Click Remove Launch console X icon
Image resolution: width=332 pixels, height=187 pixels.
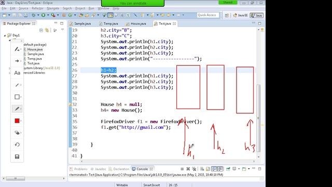pyautogui.click(x=188, y=169)
